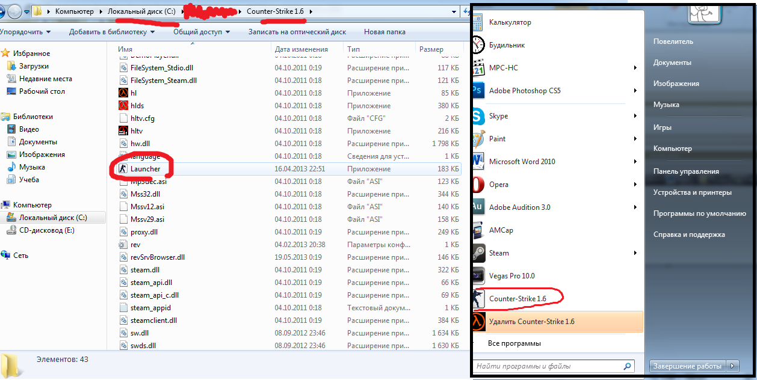Sort files by Размер column header
Viewport: 757px width, 380px height.
(439, 49)
